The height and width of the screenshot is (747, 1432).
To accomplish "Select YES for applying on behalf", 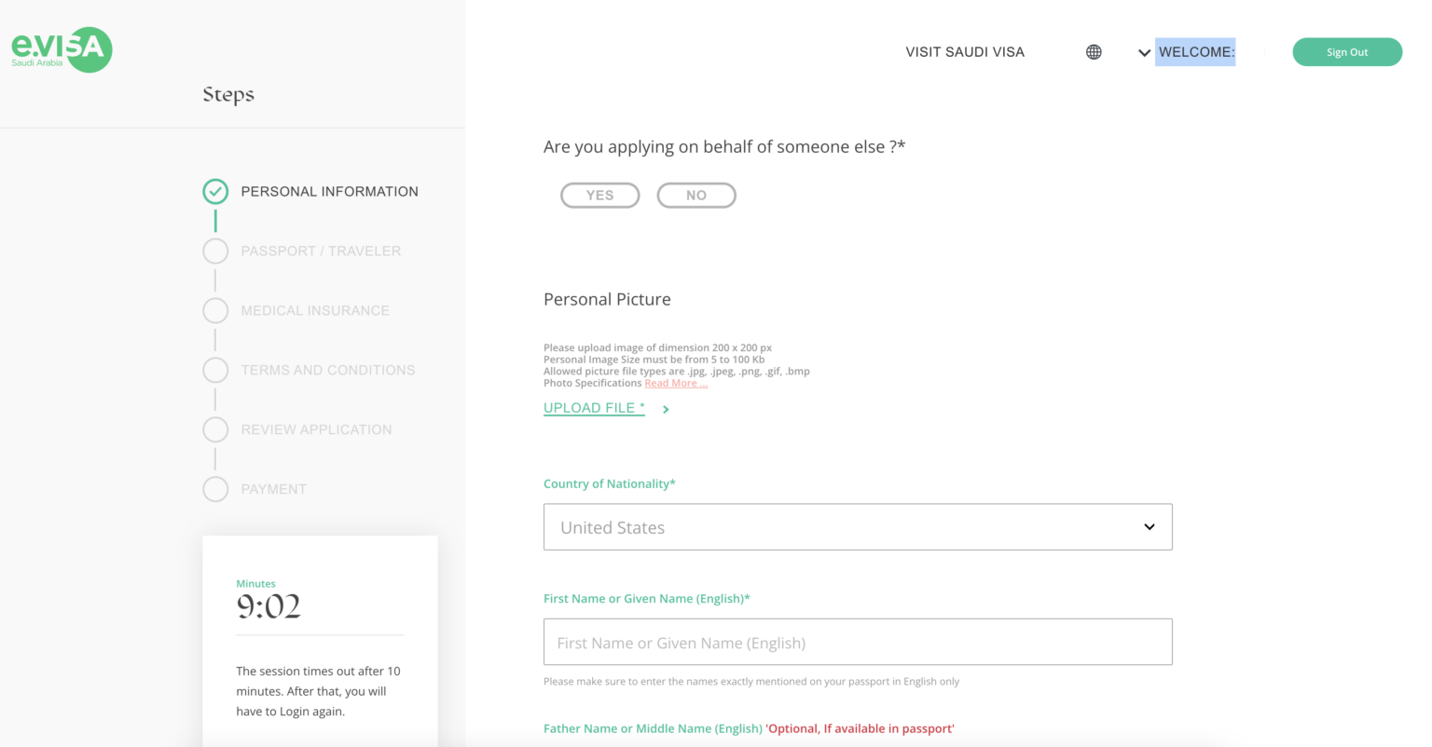I will [x=599, y=196].
